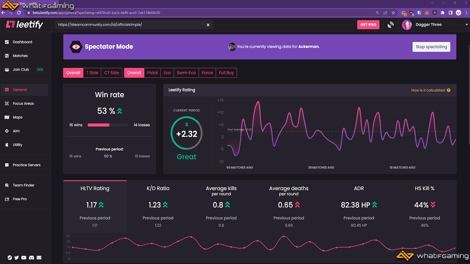
Task: Open the Maps statistics page
Action: click(x=24, y=117)
